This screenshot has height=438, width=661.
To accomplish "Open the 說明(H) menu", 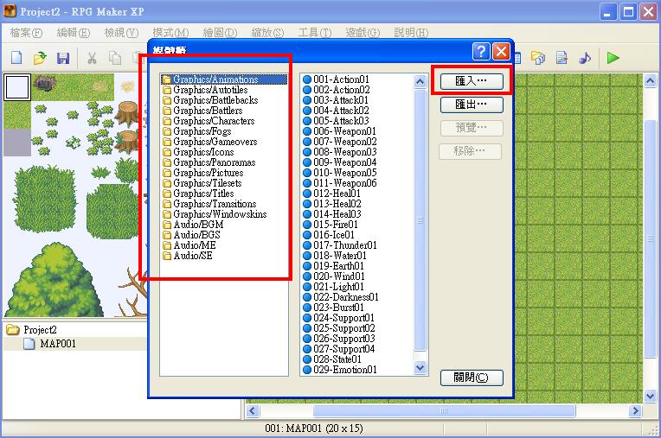I will click(x=411, y=33).
